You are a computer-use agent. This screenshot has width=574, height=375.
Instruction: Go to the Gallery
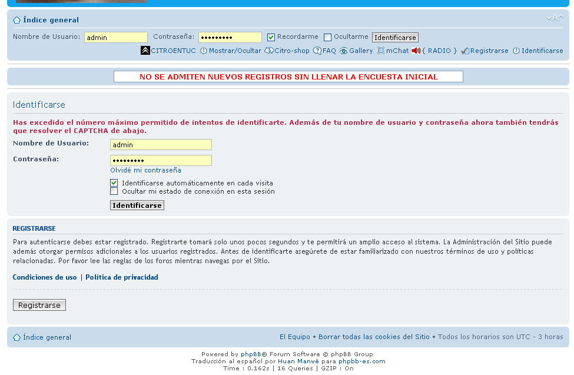coord(361,51)
